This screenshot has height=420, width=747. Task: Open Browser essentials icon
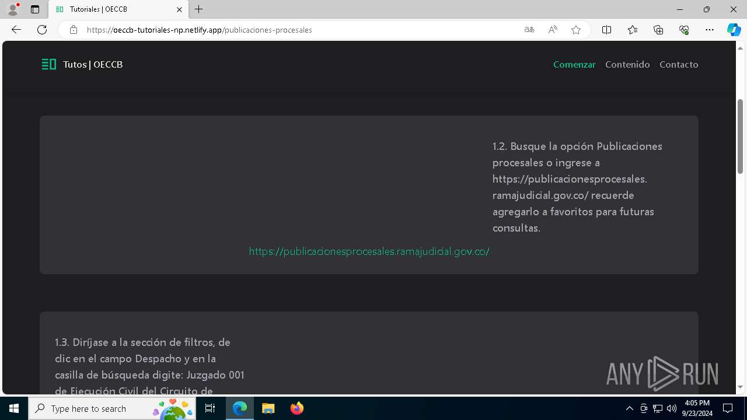(684, 30)
